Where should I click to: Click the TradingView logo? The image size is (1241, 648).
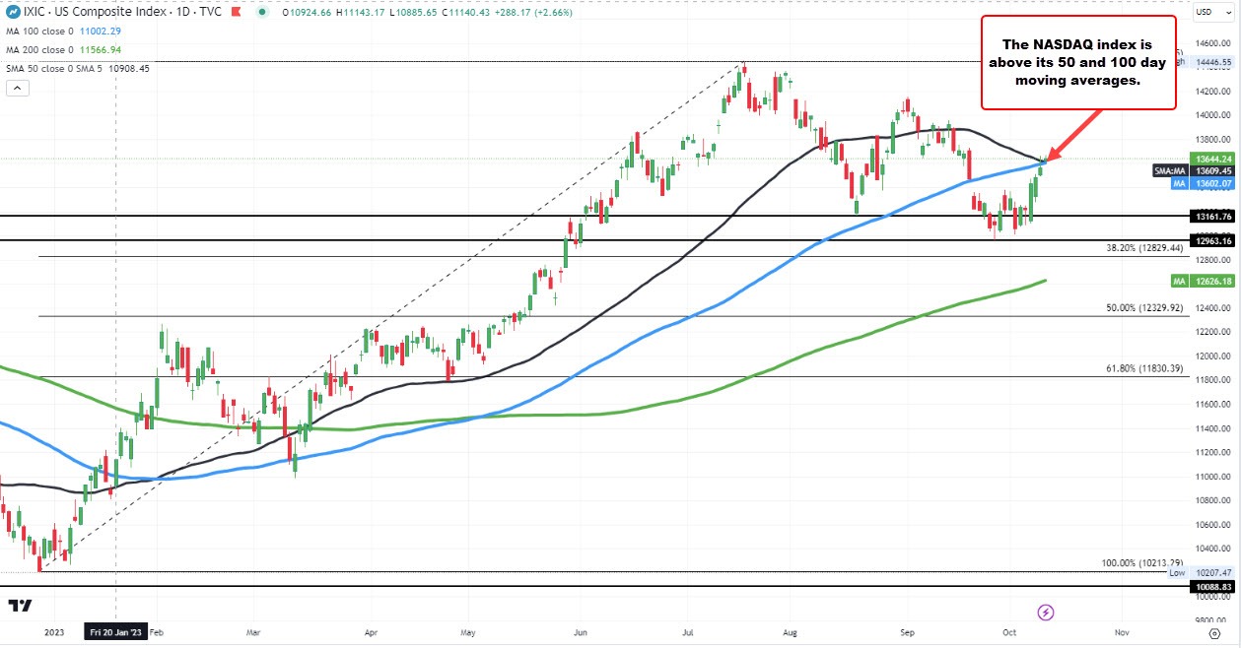[x=20, y=606]
